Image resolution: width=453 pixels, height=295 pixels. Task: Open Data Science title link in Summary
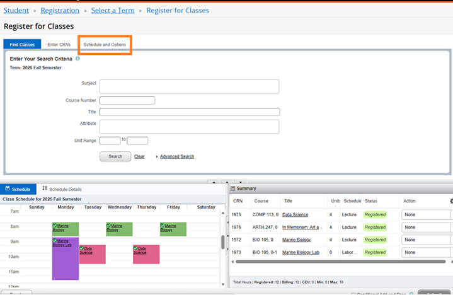295,215
